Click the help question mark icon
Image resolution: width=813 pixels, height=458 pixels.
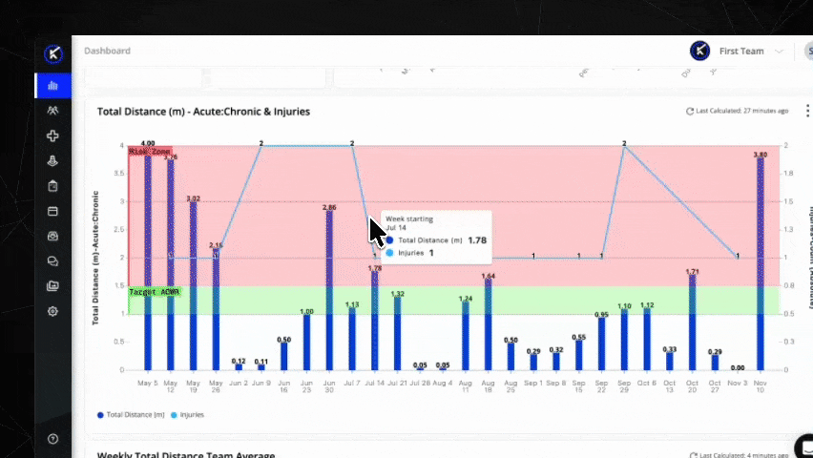click(52, 439)
